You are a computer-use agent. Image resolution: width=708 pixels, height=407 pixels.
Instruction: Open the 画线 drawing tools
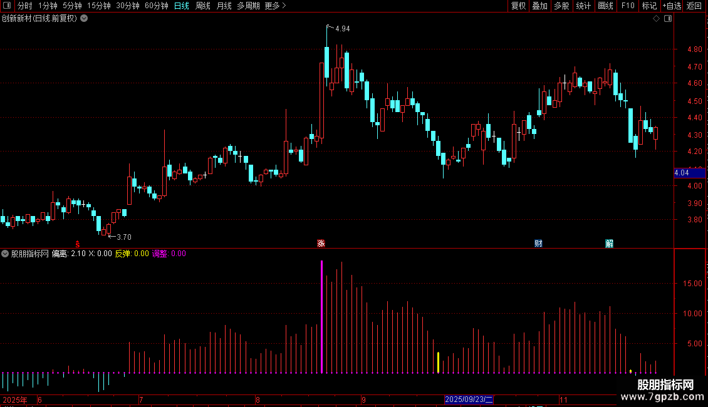click(x=605, y=6)
